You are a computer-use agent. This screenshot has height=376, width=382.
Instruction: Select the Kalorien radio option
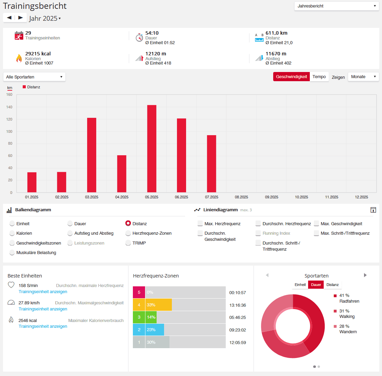click(x=12, y=233)
